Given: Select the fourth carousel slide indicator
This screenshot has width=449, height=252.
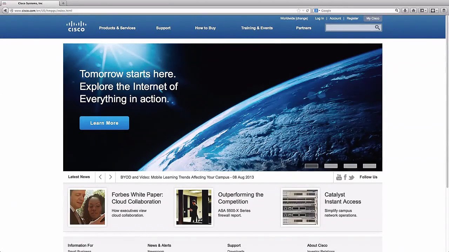Looking at the screenshot, I should coord(369,166).
